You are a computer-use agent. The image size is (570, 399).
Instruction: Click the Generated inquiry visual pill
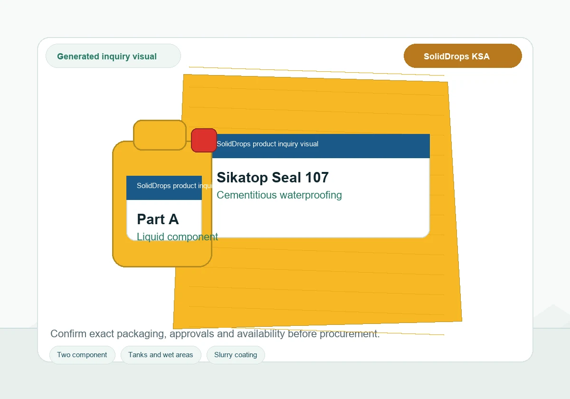tap(113, 56)
